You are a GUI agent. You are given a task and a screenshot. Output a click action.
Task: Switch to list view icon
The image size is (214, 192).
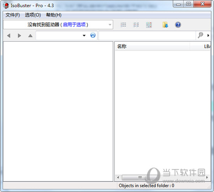point(123,25)
